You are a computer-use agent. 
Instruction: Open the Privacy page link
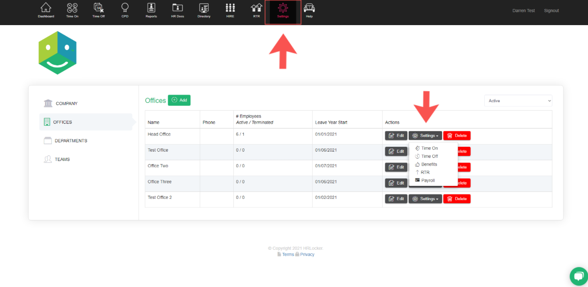307,254
